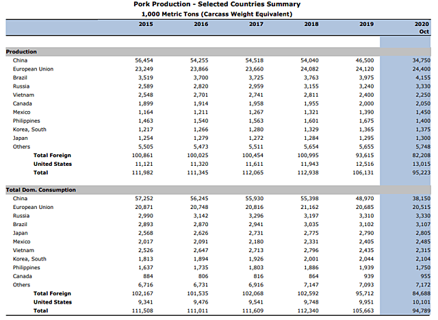The width and height of the screenshot is (438, 320).
Task: Click Japan production value 1,284
Action: (311, 138)
